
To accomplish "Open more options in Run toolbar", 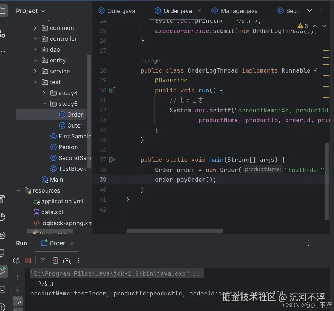I will 78,260.
